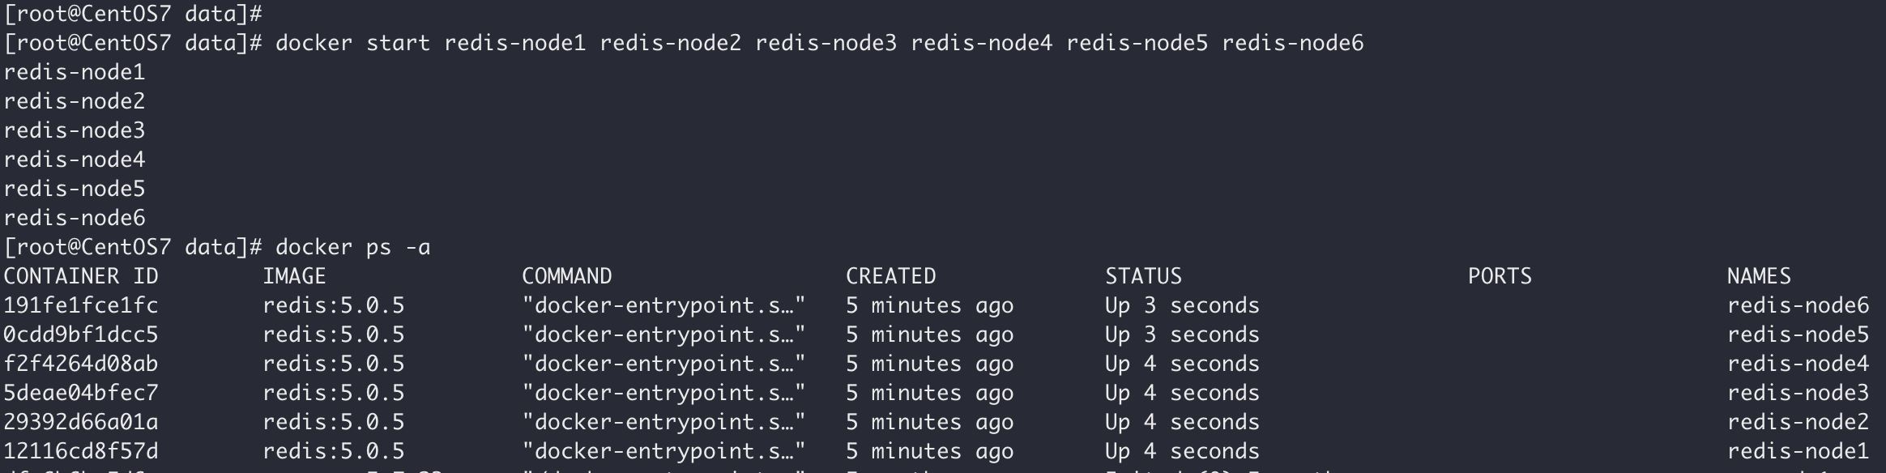Click the CREATED column header
This screenshot has width=1886, height=473.
[x=890, y=276]
